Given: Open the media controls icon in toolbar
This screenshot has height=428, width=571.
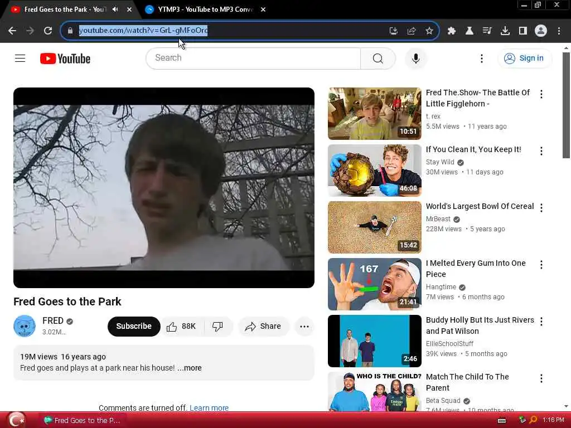Looking at the screenshot, I should pyautogui.click(x=487, y=31).
